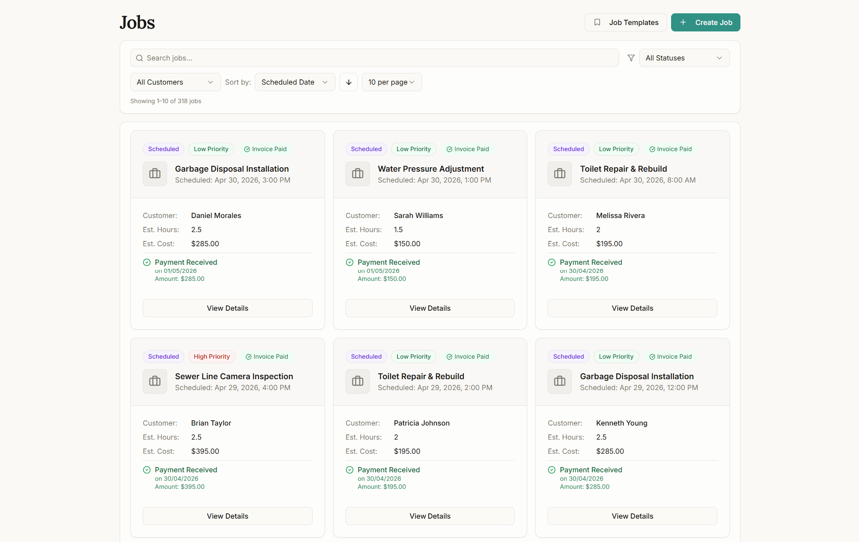Click the Jobs page heading
859x542 pixels.
pyautogui.click(x=137, y=23)
